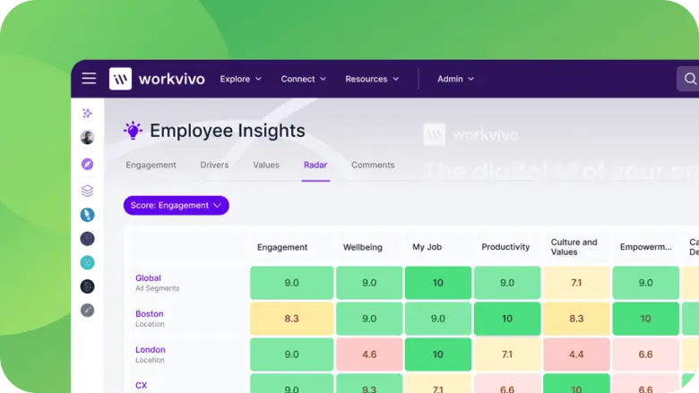
Task: Select Boston Productivity score cell 10
Action: [x=507, y=319]
